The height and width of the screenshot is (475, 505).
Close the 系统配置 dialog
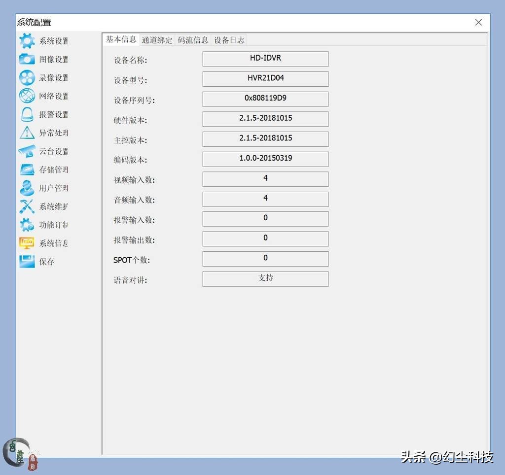478,22
